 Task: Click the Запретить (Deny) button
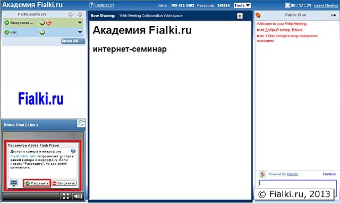point(64,183)
